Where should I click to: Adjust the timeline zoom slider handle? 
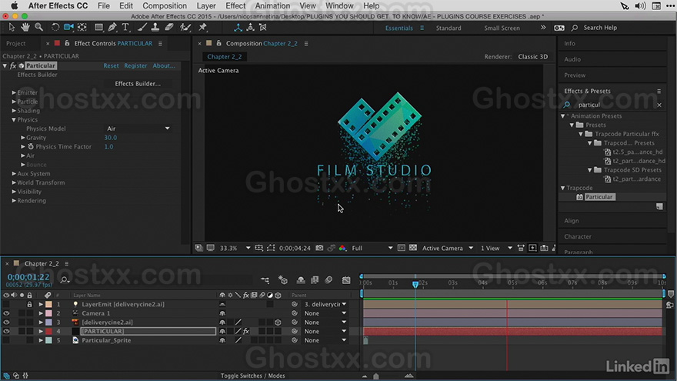tap(376, 376)
